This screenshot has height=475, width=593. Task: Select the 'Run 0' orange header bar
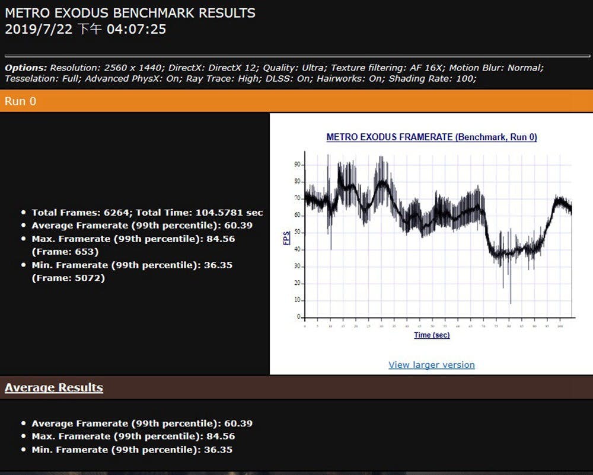click(296, 101)
